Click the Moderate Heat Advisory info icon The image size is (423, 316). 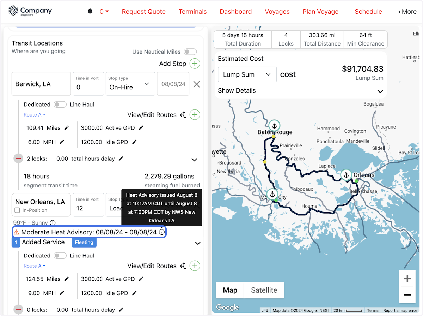click(161, 232)
